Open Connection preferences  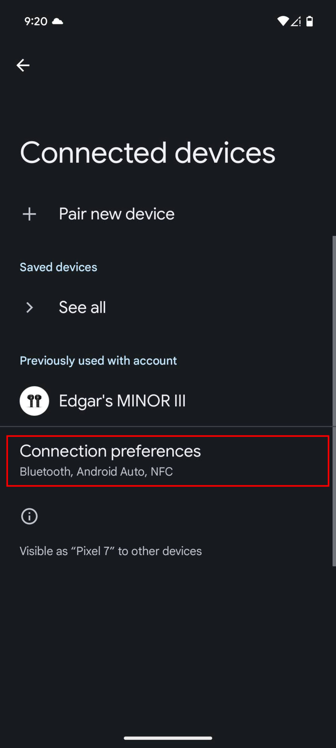coord(110,451)
